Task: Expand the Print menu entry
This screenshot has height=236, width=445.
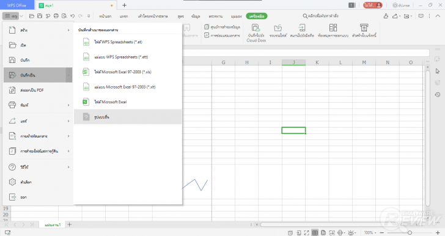Action: point(38,105)
